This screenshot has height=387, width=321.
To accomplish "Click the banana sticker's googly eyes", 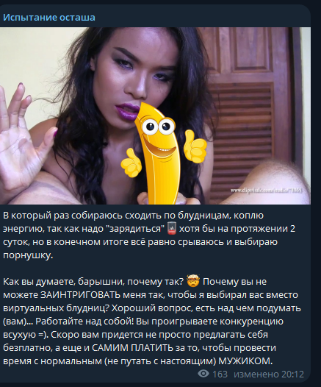I will click(158, 125).
